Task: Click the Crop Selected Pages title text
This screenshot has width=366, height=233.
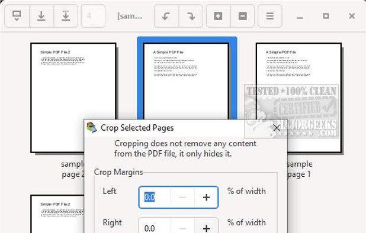Action: click(137, 128)
